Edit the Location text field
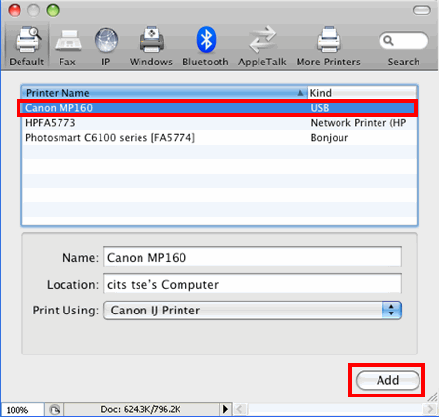This screenshot has height=417, width=439. coord(253,284)
